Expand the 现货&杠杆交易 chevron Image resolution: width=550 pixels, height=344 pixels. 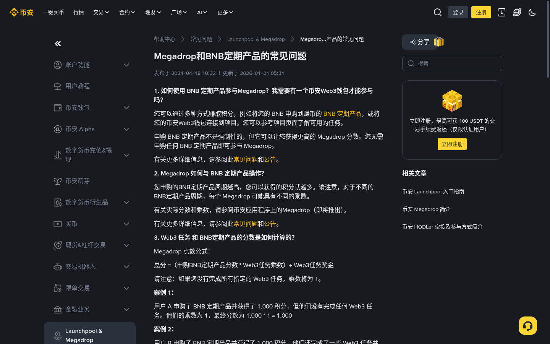pyautogui.click(x=126, y=245)
